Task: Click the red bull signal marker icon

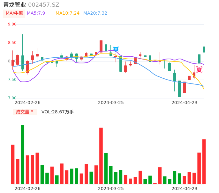Action: click(199, 69)
